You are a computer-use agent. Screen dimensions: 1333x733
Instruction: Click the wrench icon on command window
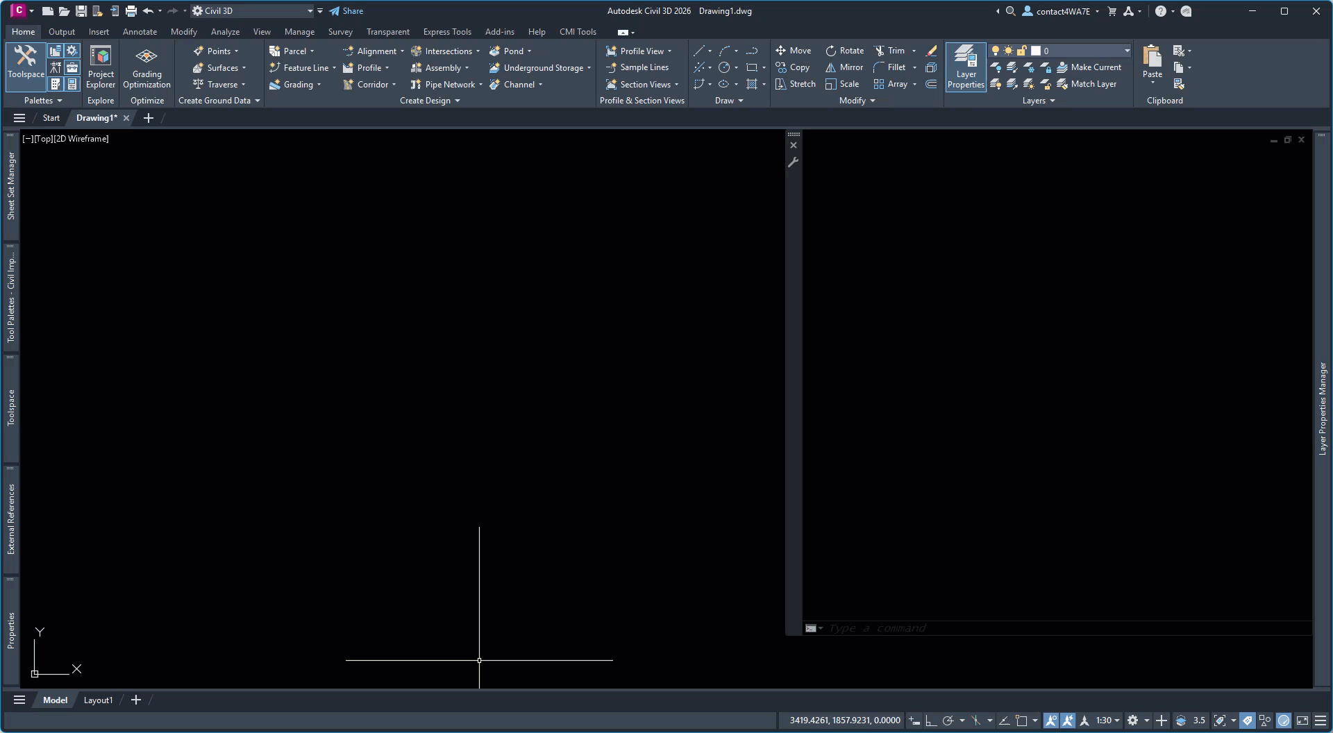[x=794, y=162]
